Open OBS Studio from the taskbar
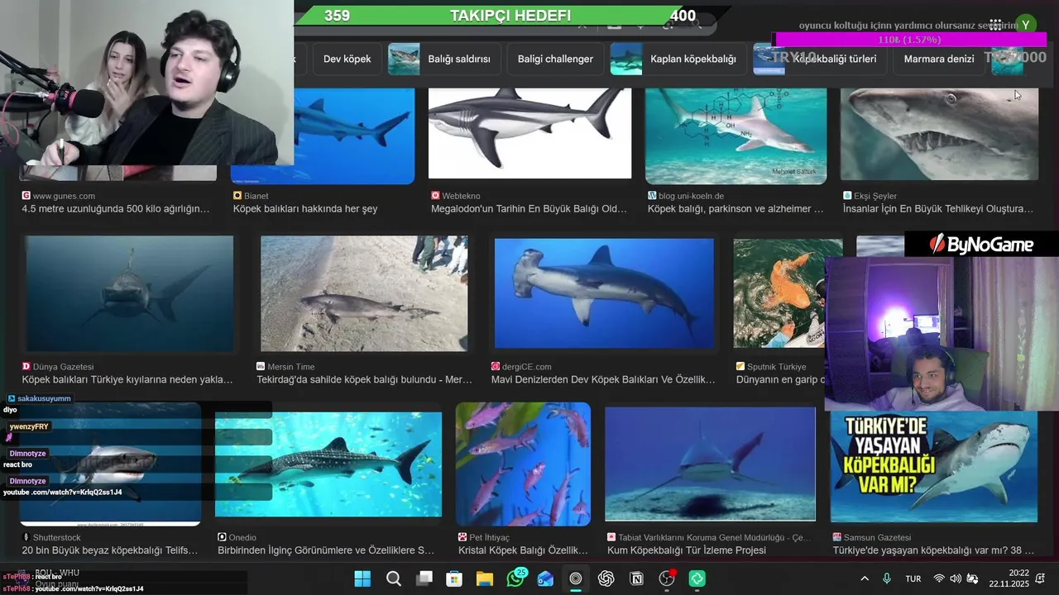The width and height of the screenshot is (1059, 595). coord(667,578)
